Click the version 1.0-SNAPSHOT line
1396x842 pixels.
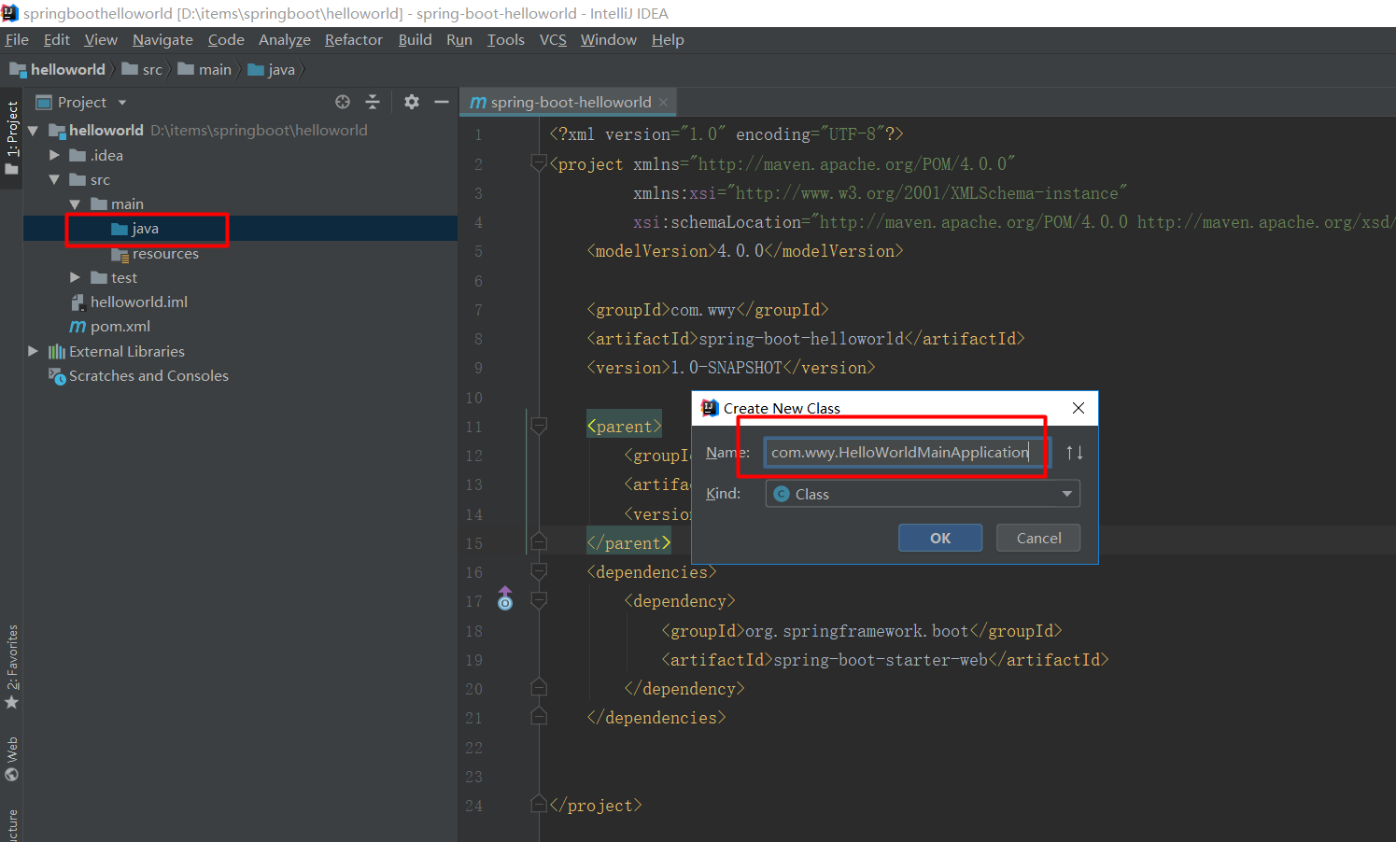point(731,368)
